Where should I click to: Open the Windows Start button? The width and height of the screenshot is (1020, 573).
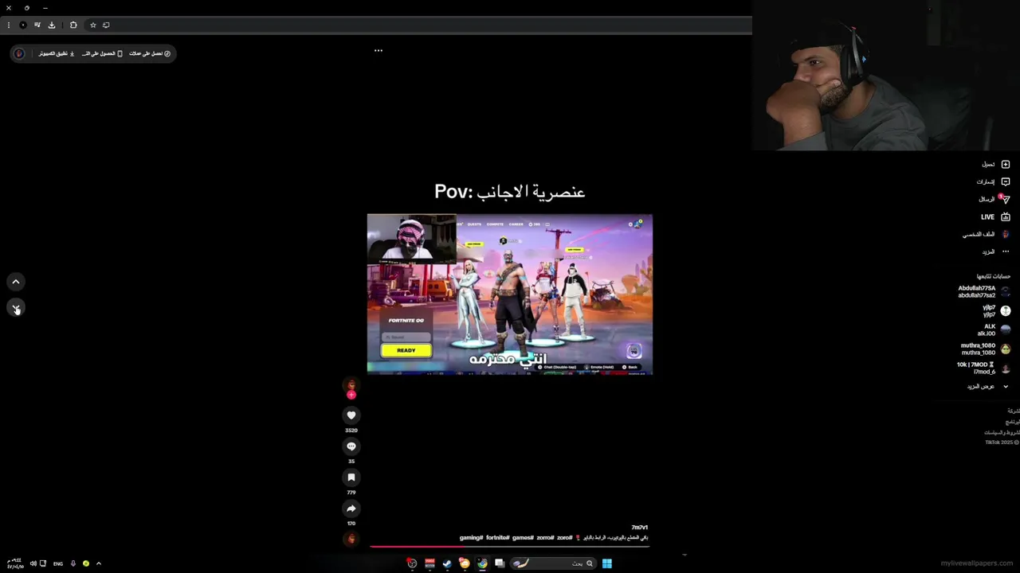click(607, 563)
